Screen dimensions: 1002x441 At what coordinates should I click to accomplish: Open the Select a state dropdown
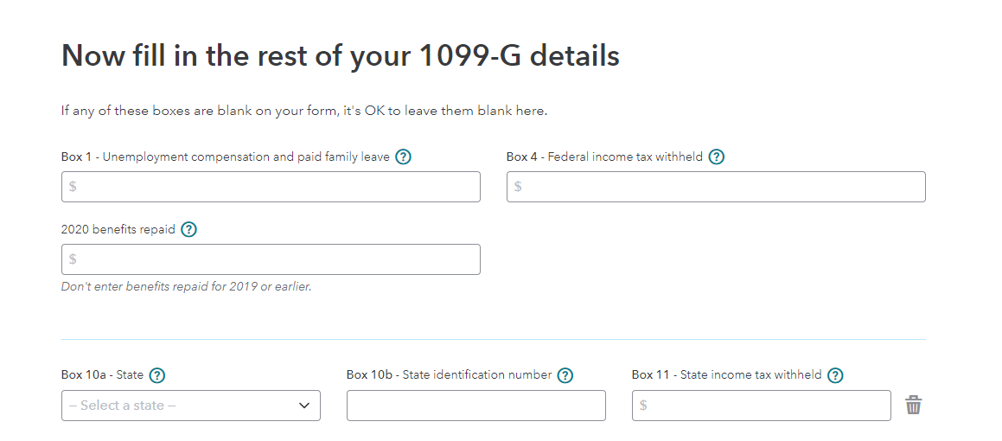(x=191, y=406)
